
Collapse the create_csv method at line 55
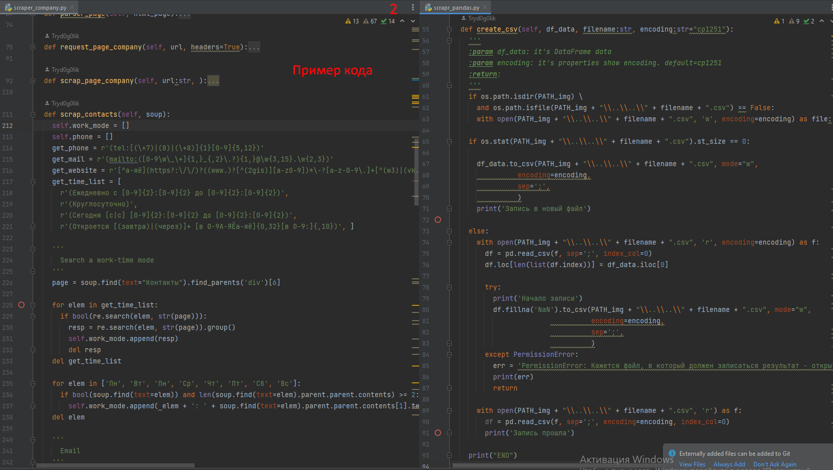(449, 30)
